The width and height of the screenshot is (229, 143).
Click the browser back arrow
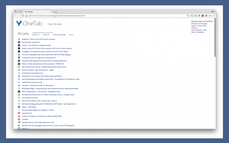tap(15, 16)
